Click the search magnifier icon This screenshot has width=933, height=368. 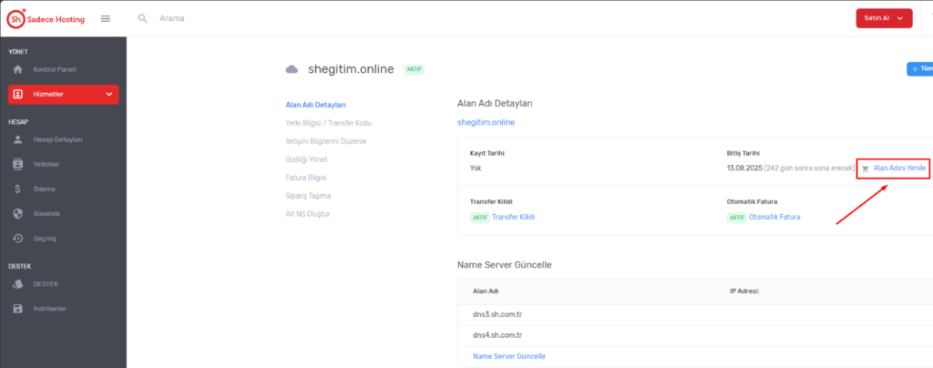143,18
